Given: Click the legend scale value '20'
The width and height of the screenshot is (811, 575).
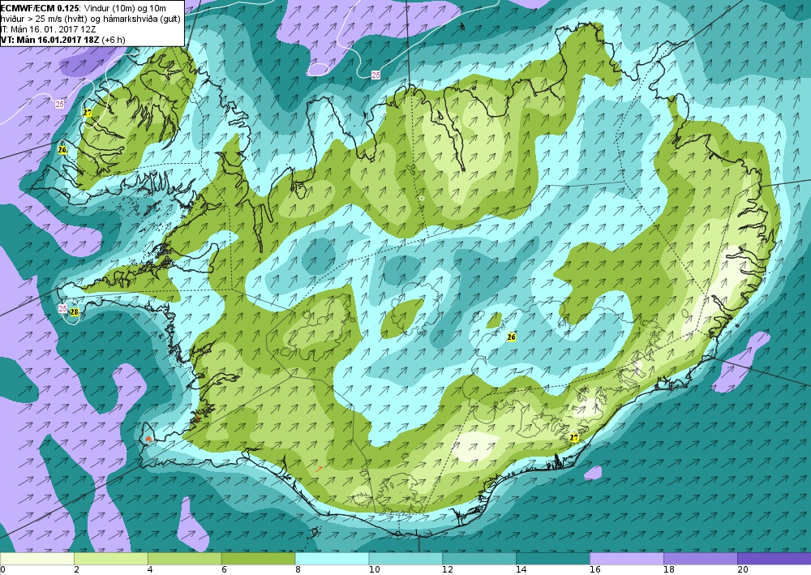Looking at the screenshot, I should (x=743, y=570).
